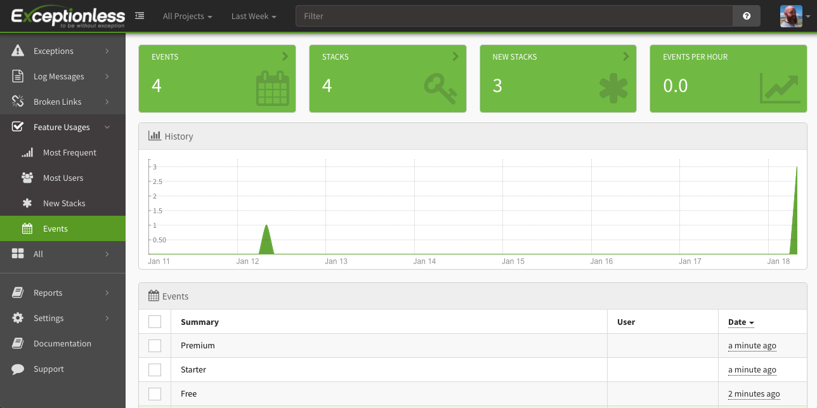
Task: Change the Last Week time range
Action: 253,16
